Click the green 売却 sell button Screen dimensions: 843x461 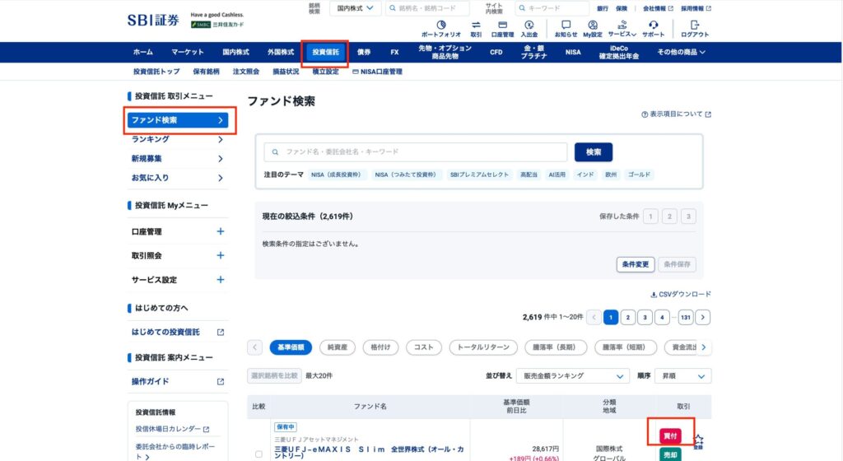[x=670, y=455]
